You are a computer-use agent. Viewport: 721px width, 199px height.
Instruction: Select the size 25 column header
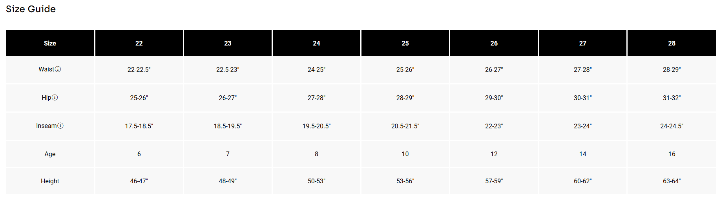click(405, 43)
